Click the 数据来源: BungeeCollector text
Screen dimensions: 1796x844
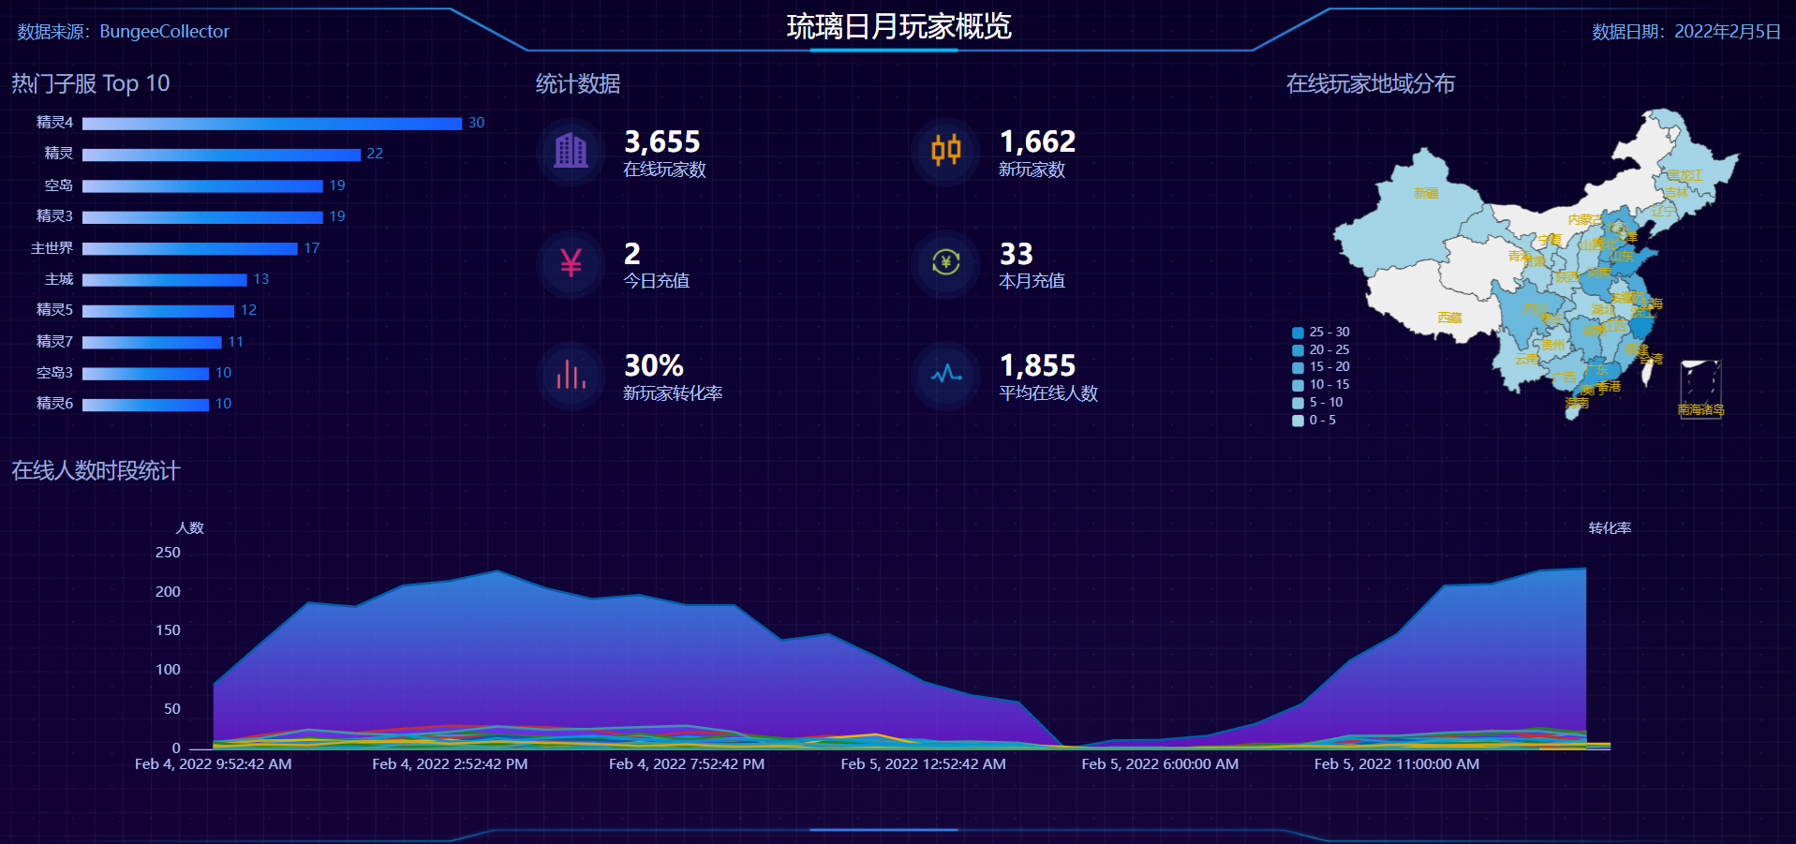pos(123,32)
